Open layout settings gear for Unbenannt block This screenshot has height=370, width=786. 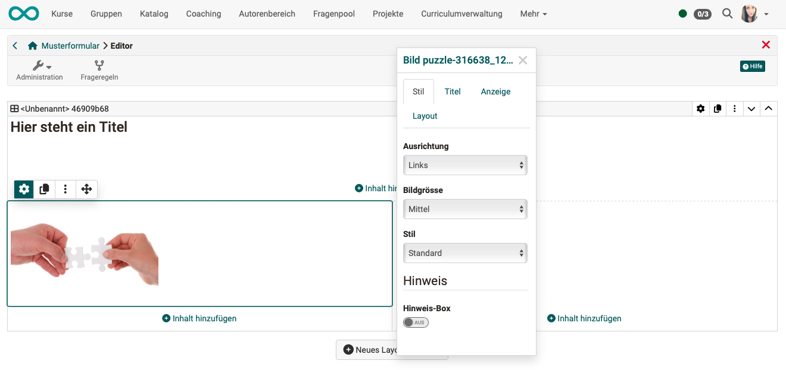pyautogui.click(x=701, y=109)
